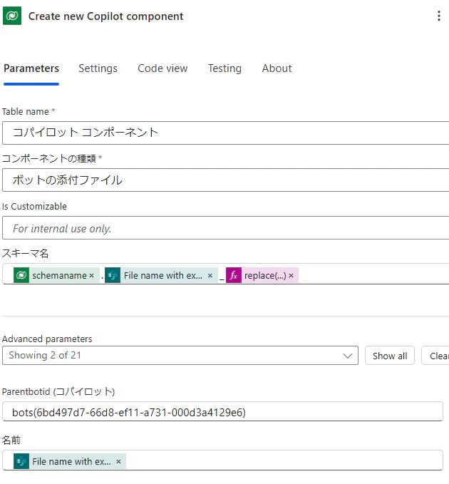Click the Show all button
The height and width of the screenshot is (484, 449).
390,356
